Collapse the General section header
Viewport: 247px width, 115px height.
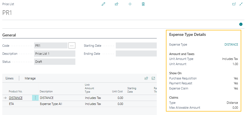click(9, 35)
